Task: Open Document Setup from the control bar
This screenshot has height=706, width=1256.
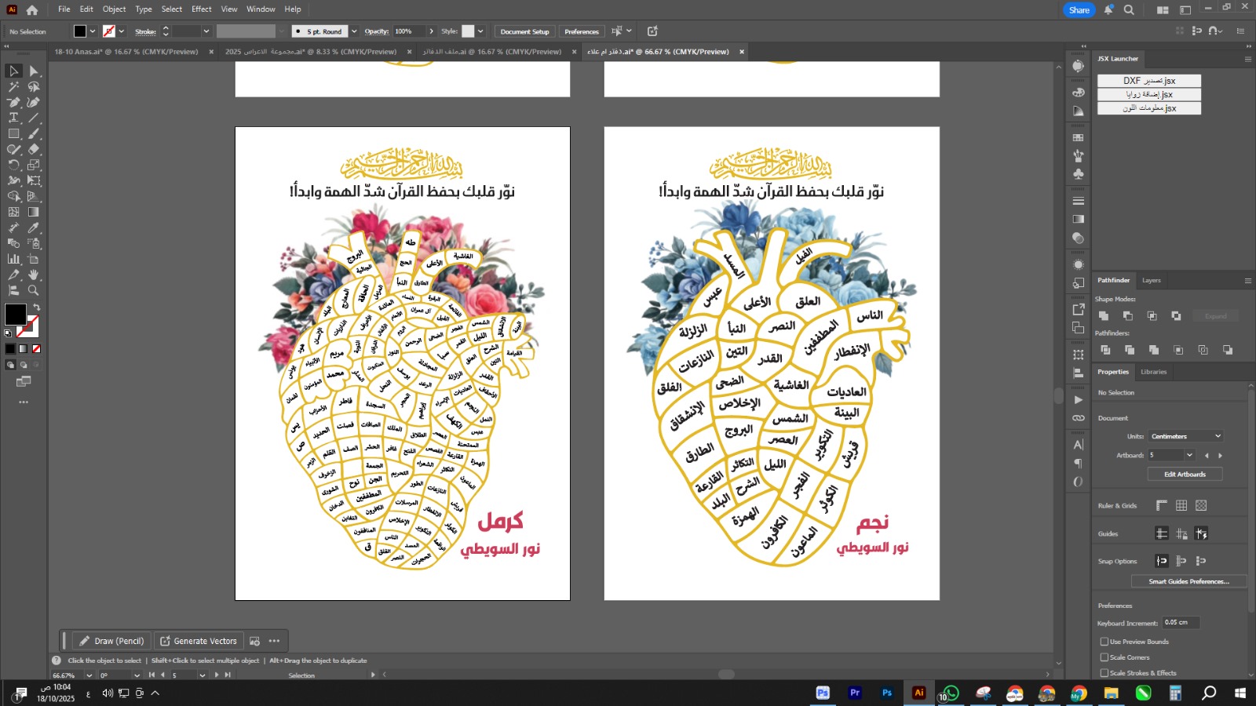Action: tap(524, 31)
